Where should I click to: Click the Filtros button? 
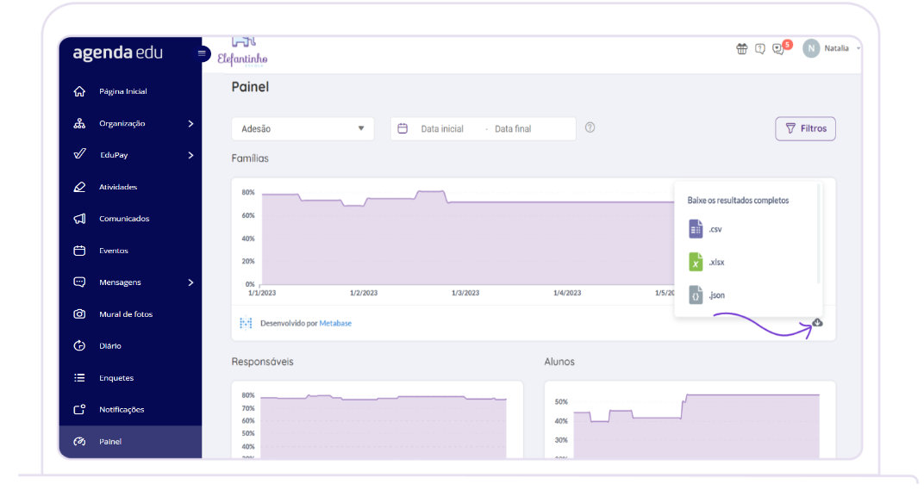[805, 129]
